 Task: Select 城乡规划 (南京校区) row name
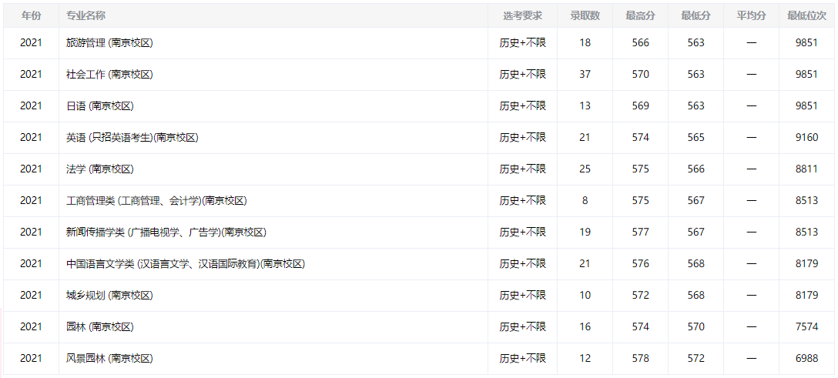click(x=109, y=296)
